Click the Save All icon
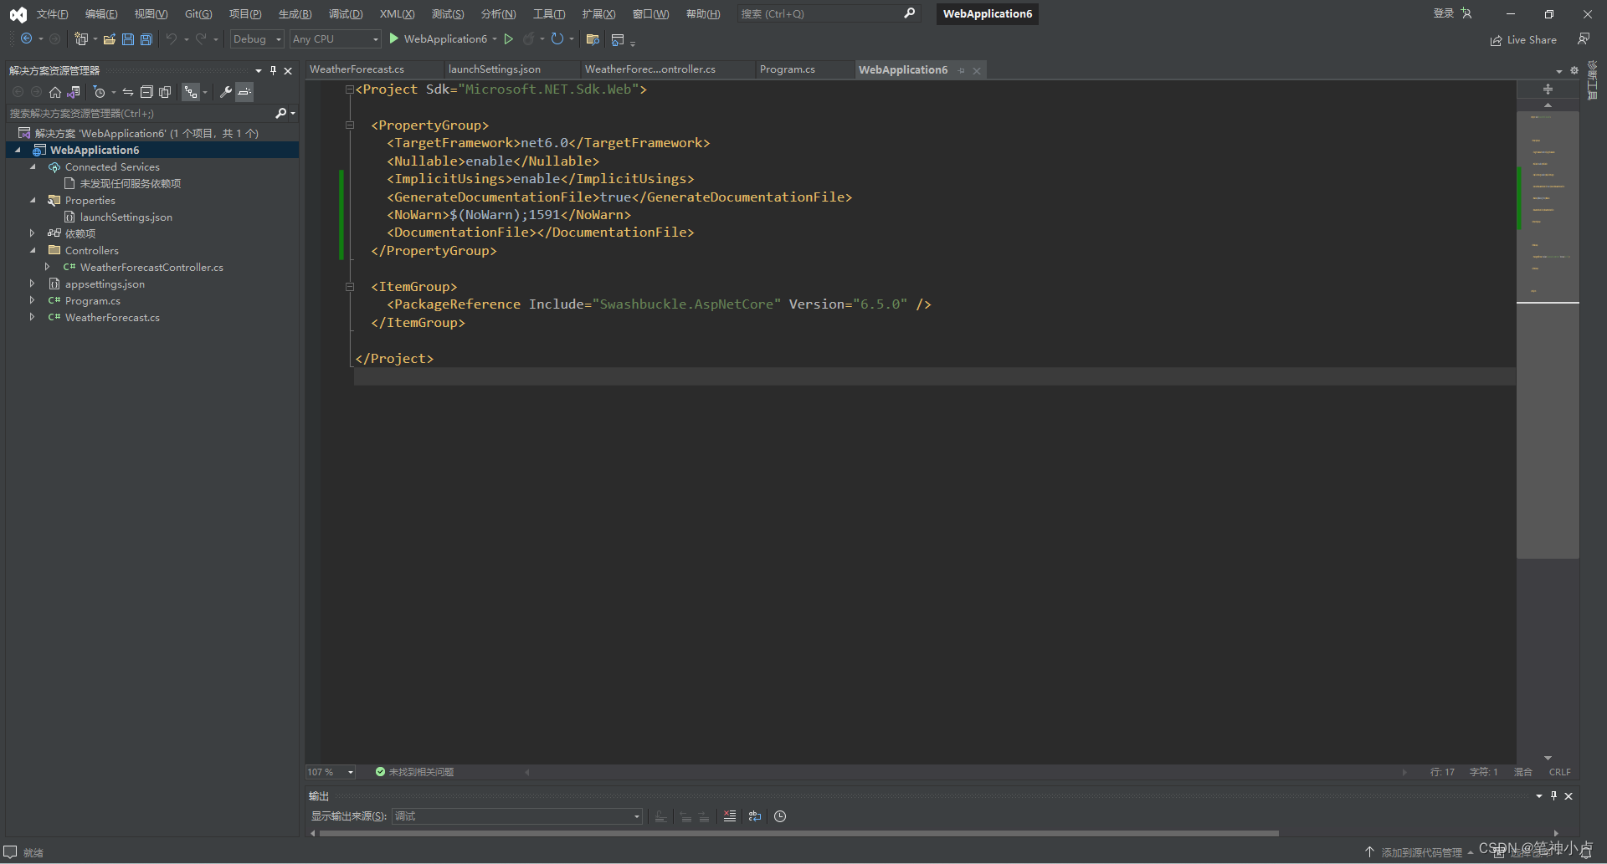This screenshot has width=1607, height=864. (x=146, y=38)
